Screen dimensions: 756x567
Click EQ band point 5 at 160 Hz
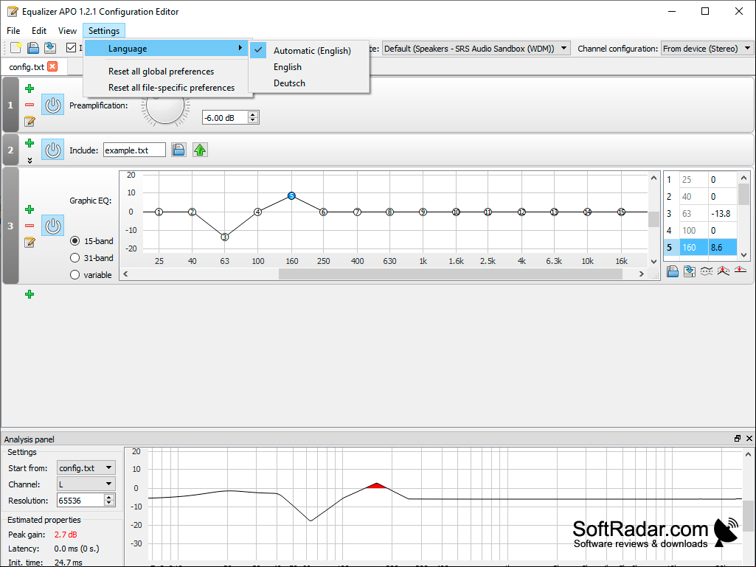coord(291,195)
